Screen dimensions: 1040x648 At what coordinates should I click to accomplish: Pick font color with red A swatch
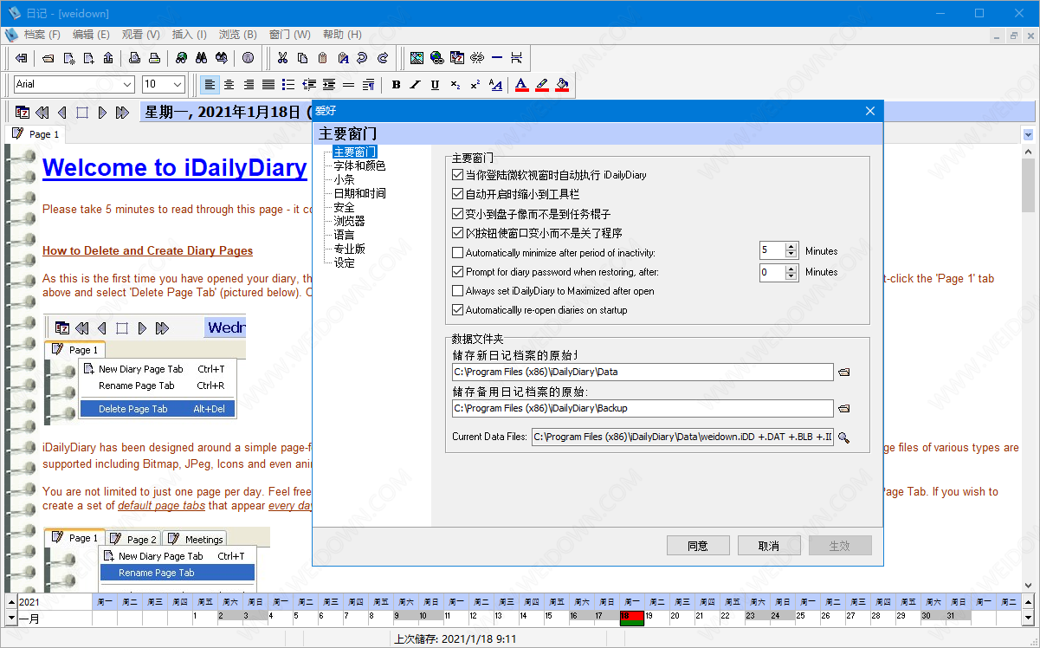[521, 84]
